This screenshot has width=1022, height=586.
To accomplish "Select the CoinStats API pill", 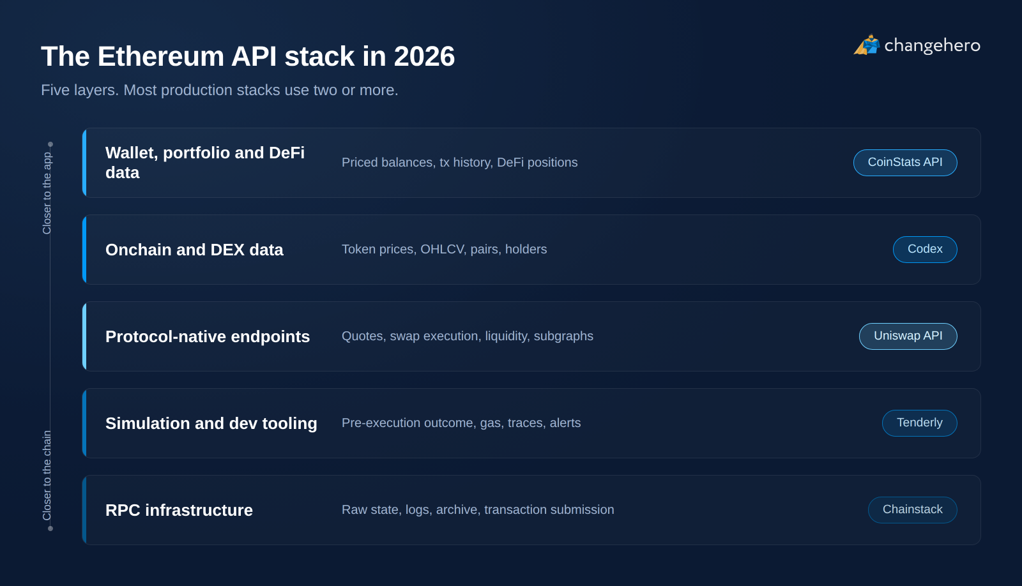I will 905,163.
